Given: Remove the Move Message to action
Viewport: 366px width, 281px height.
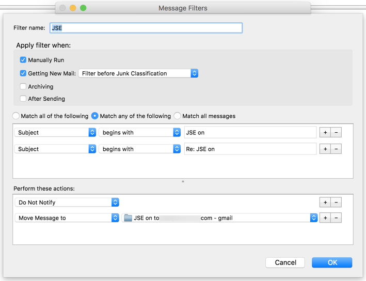Looking at the screenshot, I should [x=336, y=218].
